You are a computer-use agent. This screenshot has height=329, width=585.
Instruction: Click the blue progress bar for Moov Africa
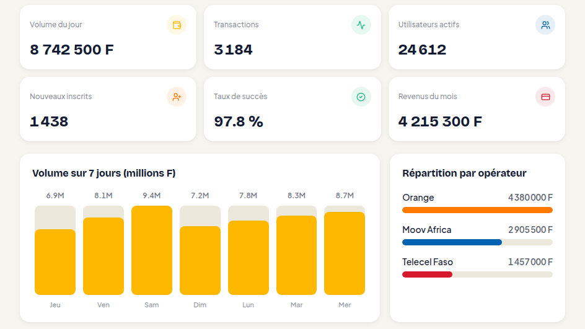(x=452, y=242)
